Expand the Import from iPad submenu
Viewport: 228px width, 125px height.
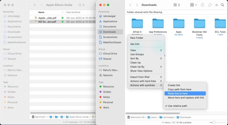pos(146,77)
